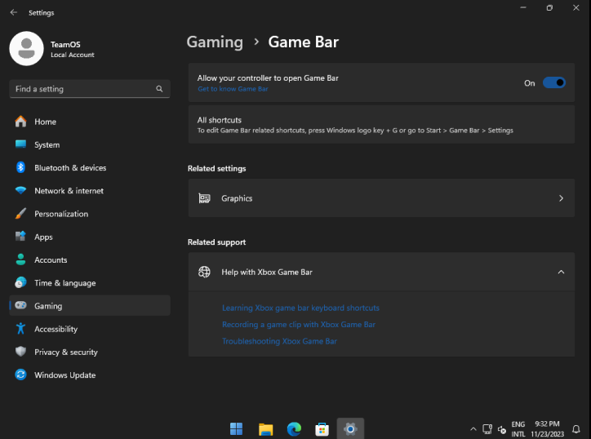The image size is (591, 439).
Task: Click the search magnifier icon
Action: (x=159, y=89)
